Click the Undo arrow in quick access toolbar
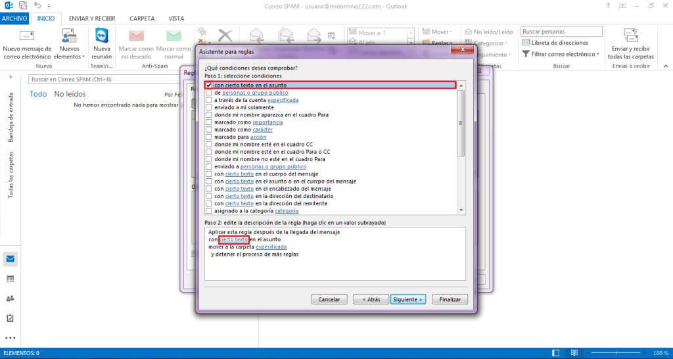This screenshot has width=673, height=359. click(37, 6)
